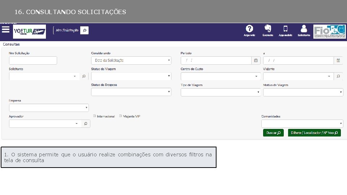
Task: Focus the Nro Solicitação form input
Action: 33,60
